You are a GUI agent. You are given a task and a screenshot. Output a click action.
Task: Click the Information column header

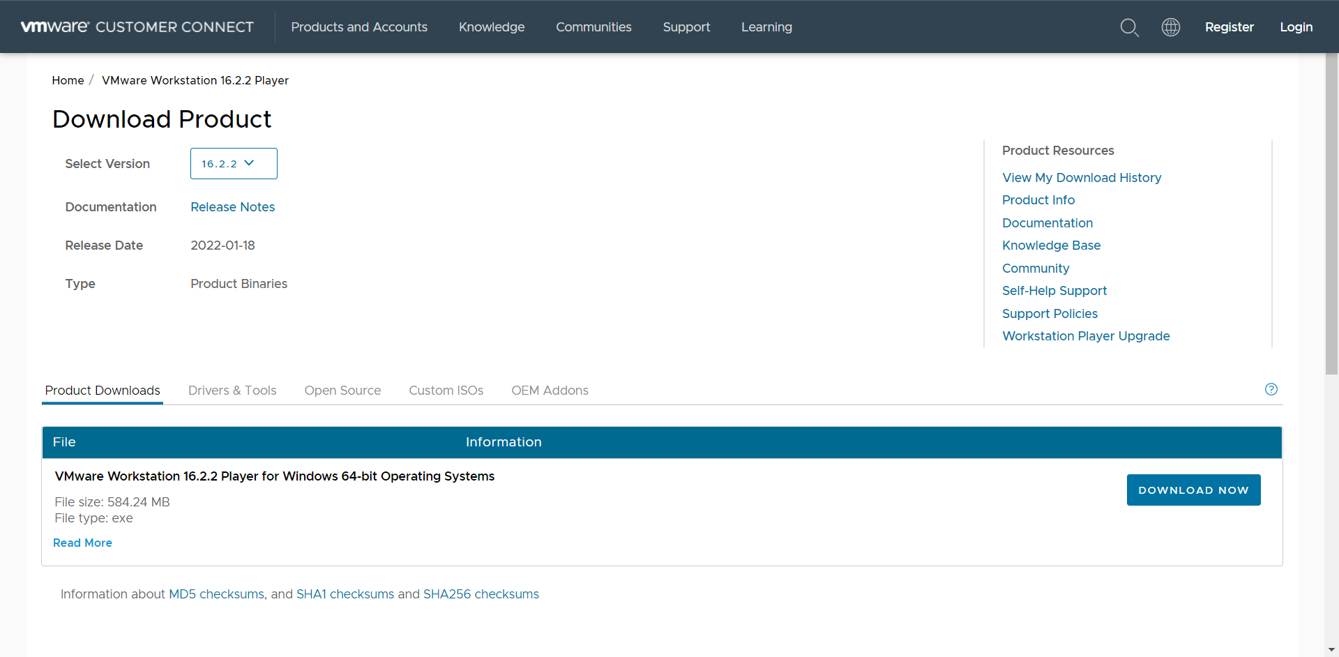504,442
